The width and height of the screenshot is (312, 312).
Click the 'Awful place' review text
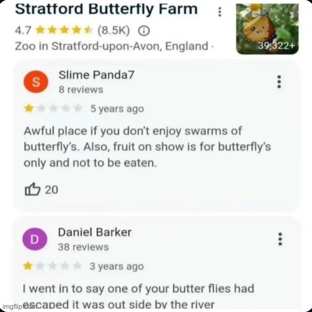pos(147,147)
